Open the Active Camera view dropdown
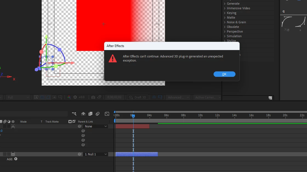Viewport: 307px width, 172px height. [208, 97]
